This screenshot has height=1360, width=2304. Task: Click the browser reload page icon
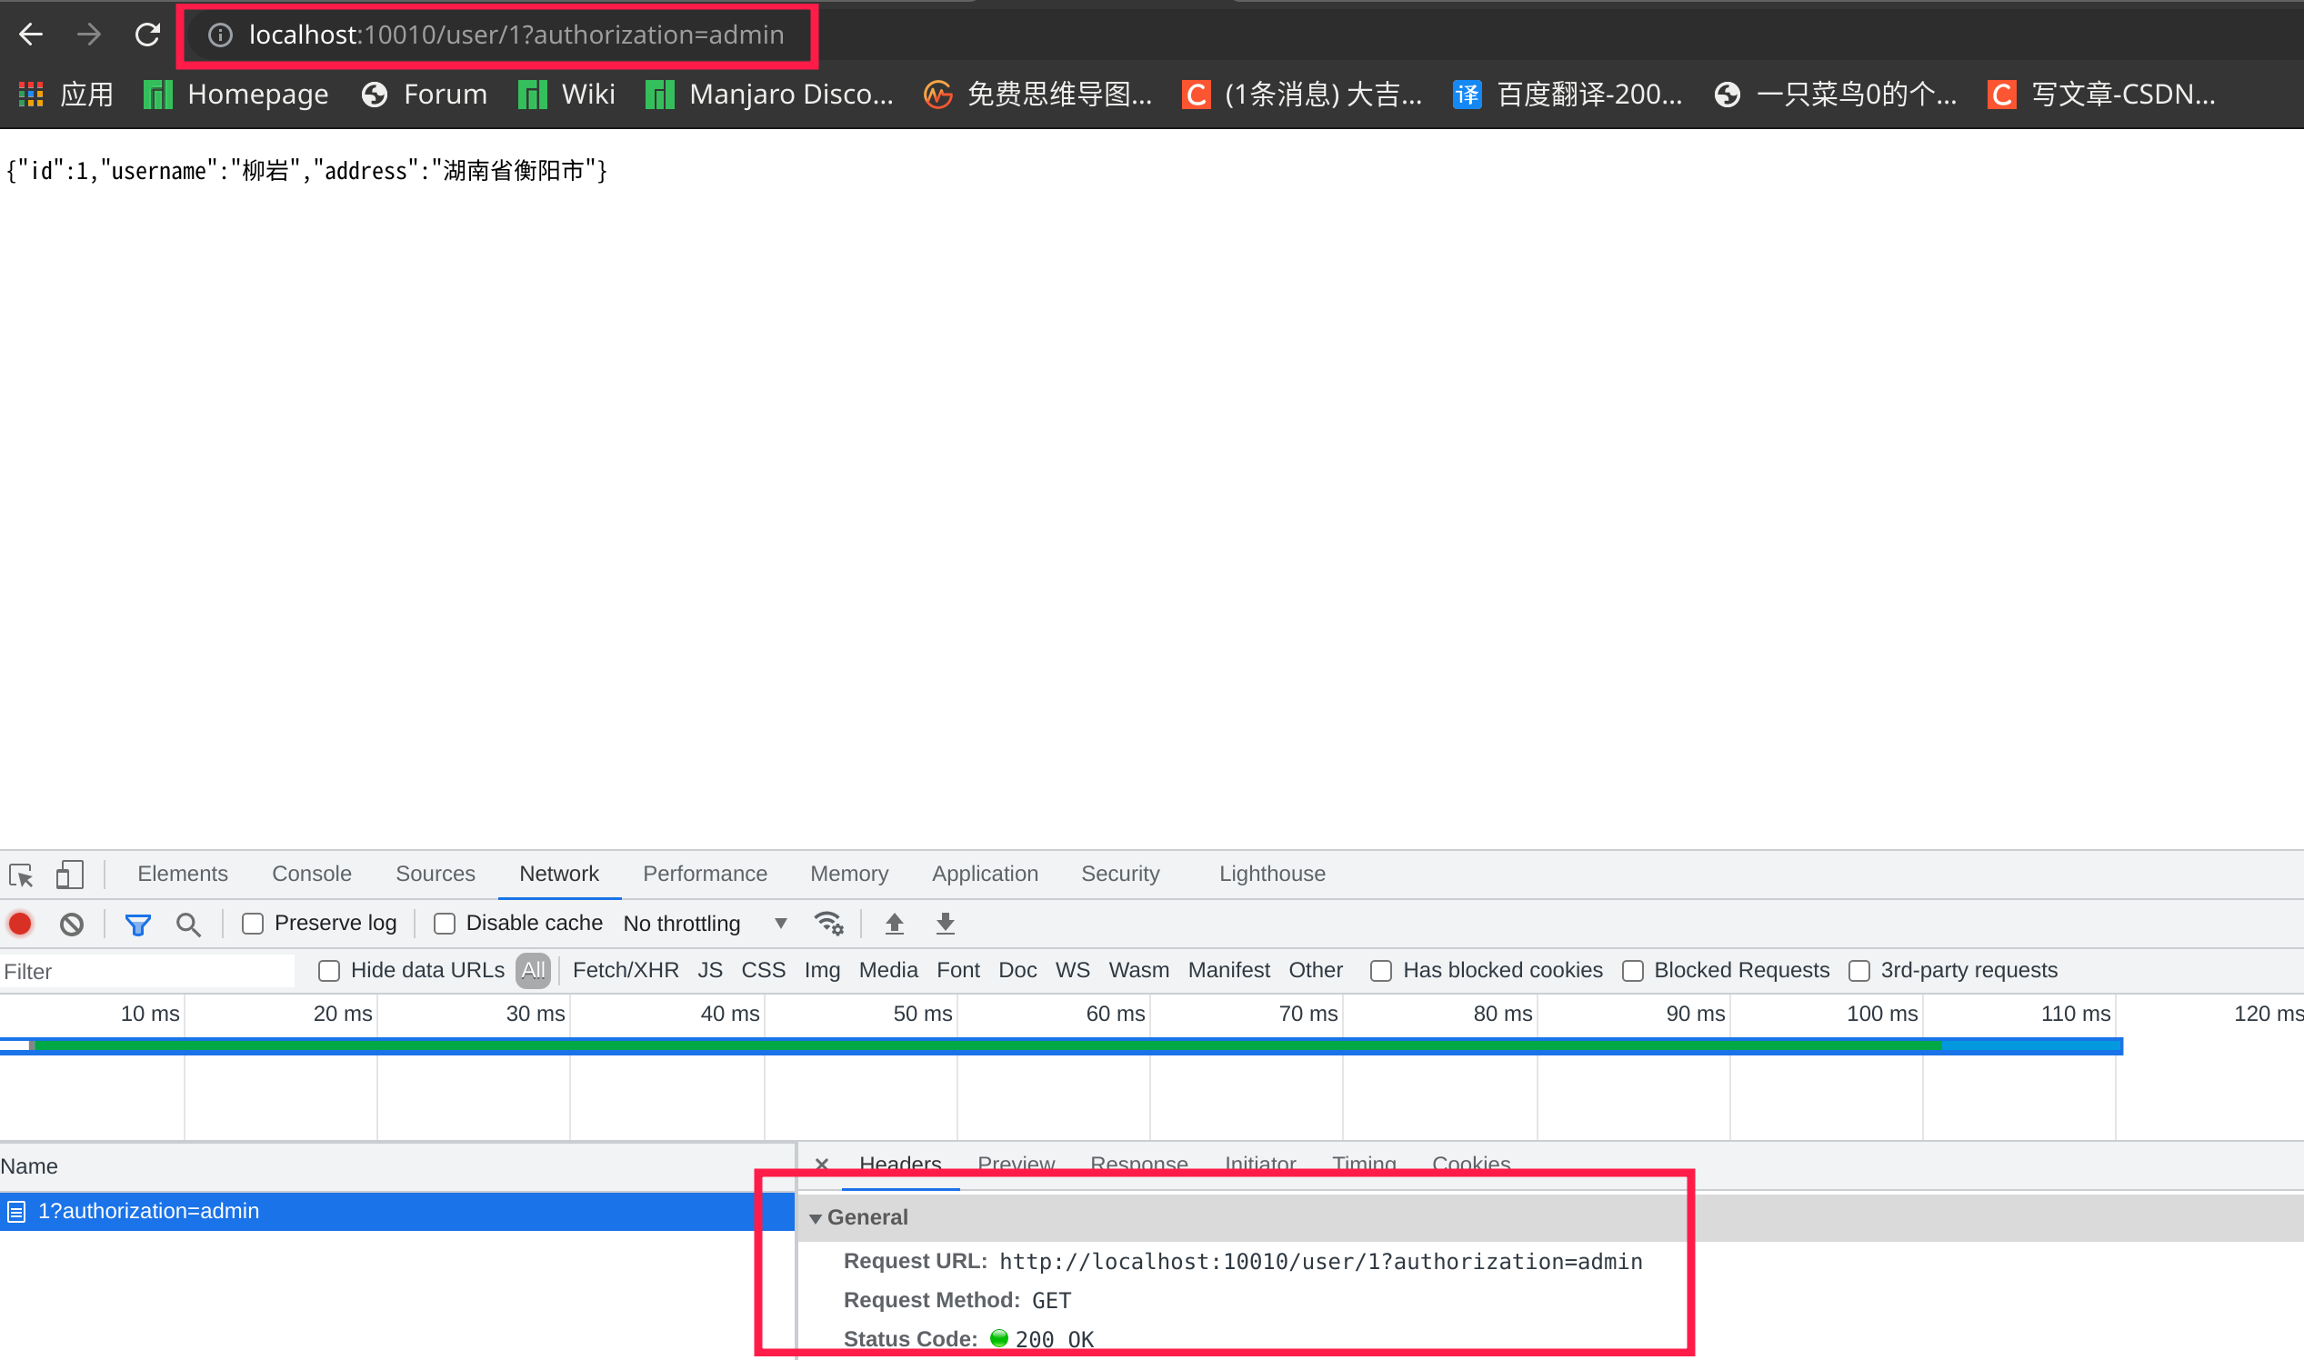tap(147, 35)
